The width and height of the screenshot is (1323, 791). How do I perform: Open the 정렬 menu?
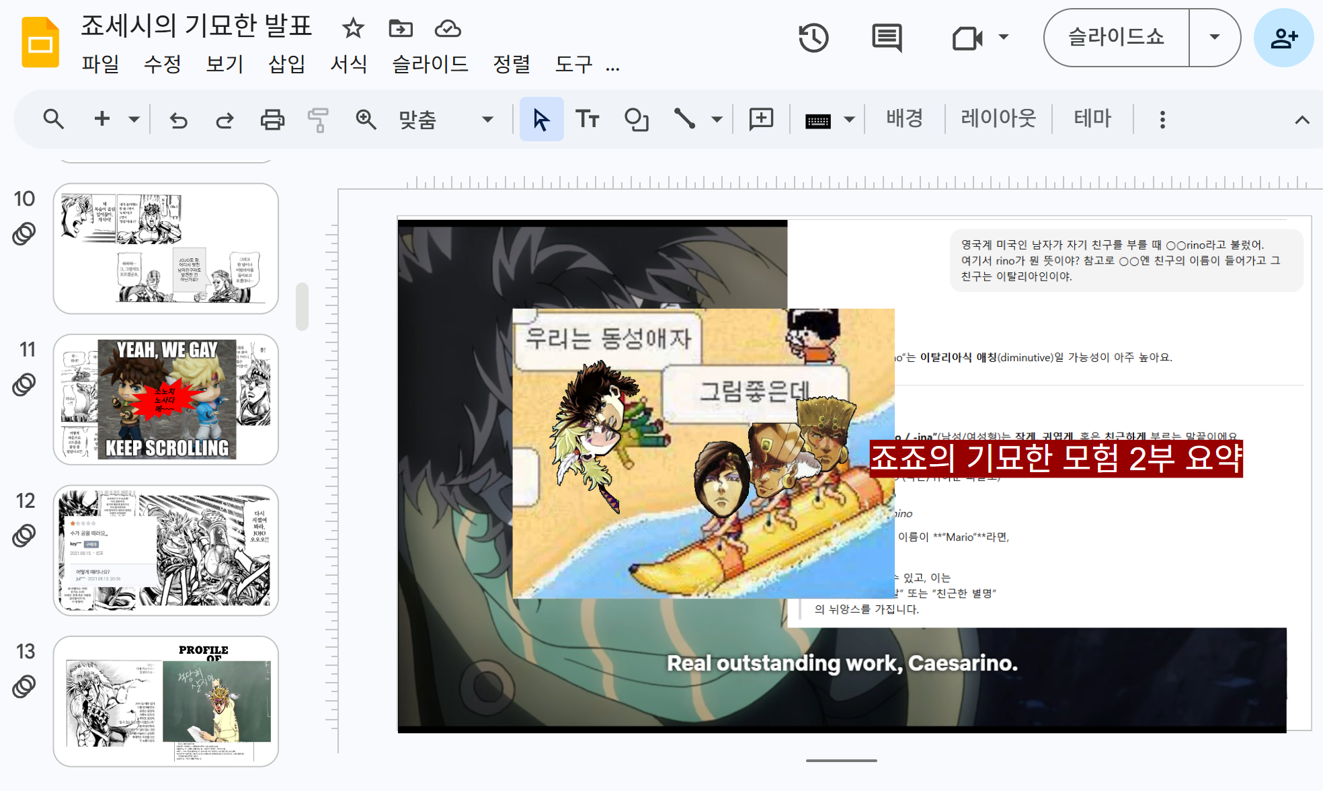tap(512, 64)
